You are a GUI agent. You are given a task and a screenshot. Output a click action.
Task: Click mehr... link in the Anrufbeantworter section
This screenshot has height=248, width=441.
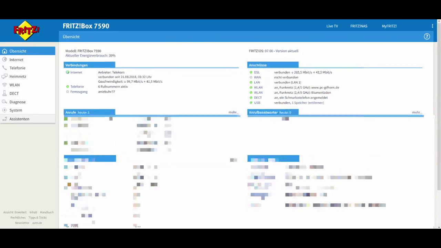tap(417, 112)
